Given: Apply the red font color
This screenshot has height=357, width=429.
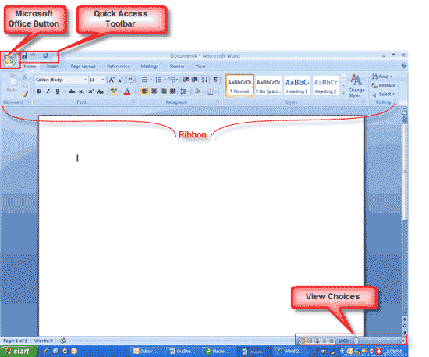Looking at the screenshot, I should tap(127, 91).
